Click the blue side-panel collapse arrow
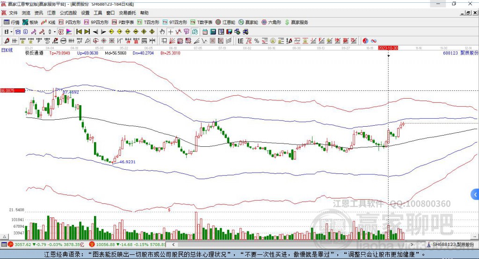 [475, 194]
